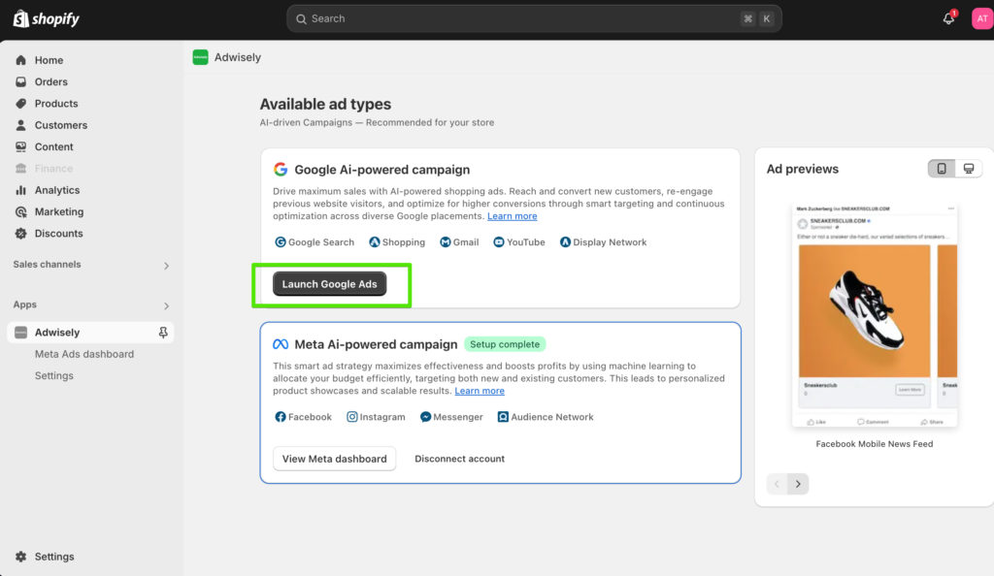Open Content in the sidebar
Viewport: 994px width, 576px height.
(x=54, y=146)
